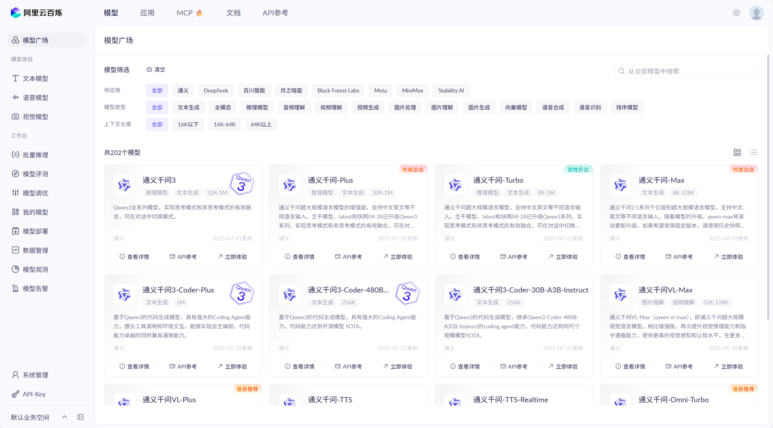
Task: Open 模型调优 in the sidebar
Action: [x=47, y=193]
